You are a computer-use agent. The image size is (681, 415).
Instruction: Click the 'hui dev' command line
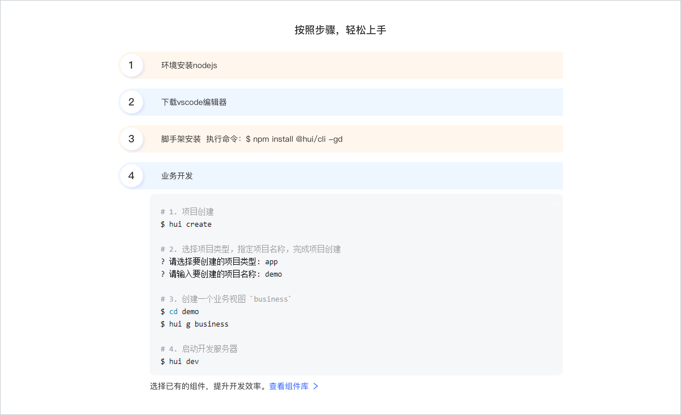coord(180,361)
